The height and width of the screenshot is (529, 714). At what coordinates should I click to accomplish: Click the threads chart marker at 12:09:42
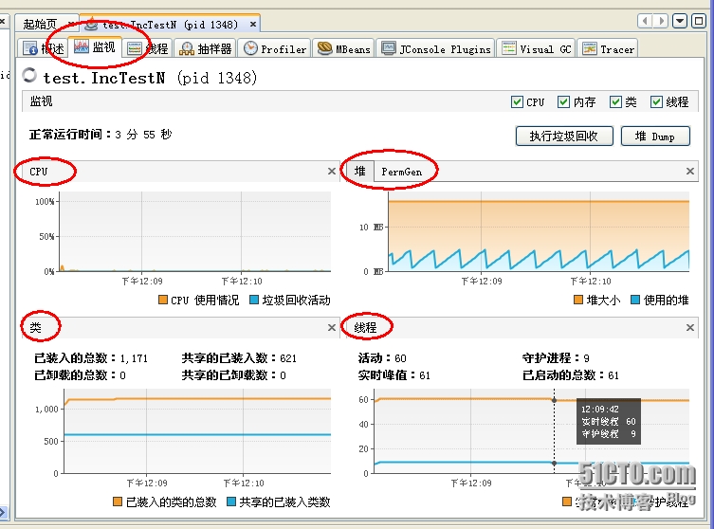pyautogui.click(x=554, y=400)
